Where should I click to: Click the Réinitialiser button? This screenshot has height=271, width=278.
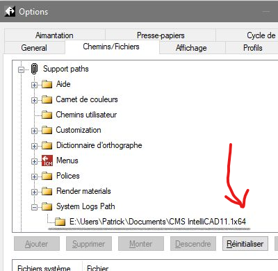tap(245, 244)
